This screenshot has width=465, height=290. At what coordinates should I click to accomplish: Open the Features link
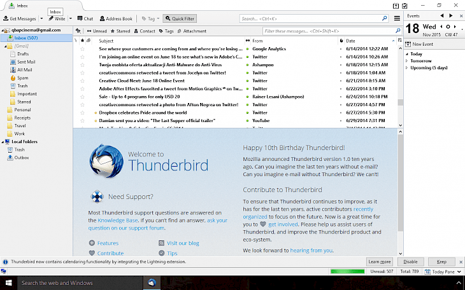click(x=108, y=243)
